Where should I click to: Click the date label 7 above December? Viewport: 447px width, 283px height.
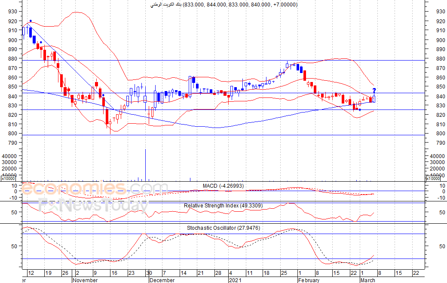coord(164,273)
